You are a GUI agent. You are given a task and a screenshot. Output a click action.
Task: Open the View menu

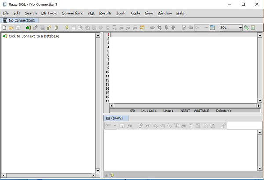(x=149, y=13)
